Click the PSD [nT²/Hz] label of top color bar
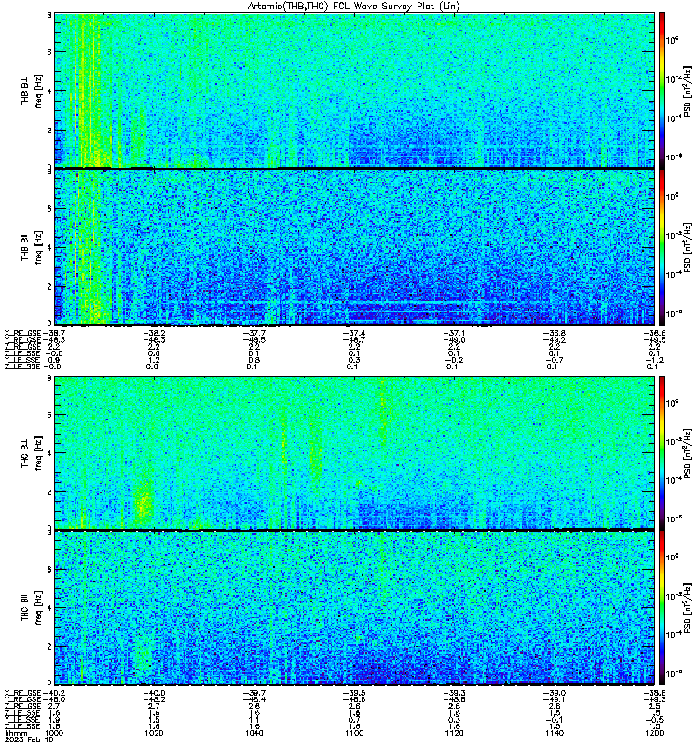The height and width of the screenshot is (746, 699). click(687, 90)
